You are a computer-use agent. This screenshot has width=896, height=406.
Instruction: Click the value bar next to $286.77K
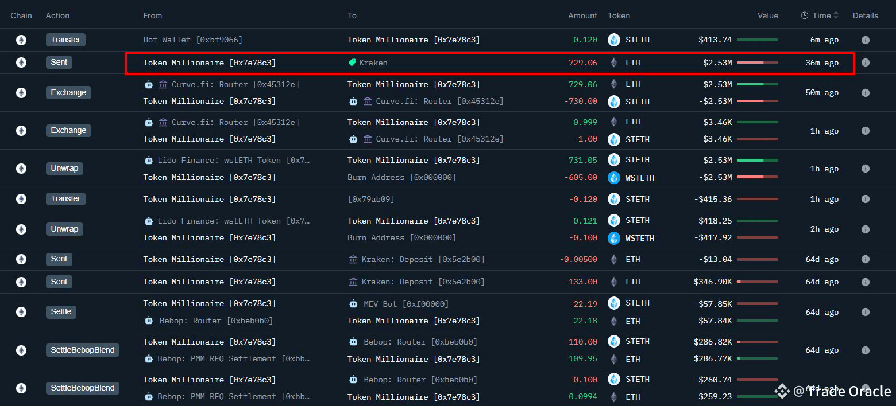click(758, 359)
